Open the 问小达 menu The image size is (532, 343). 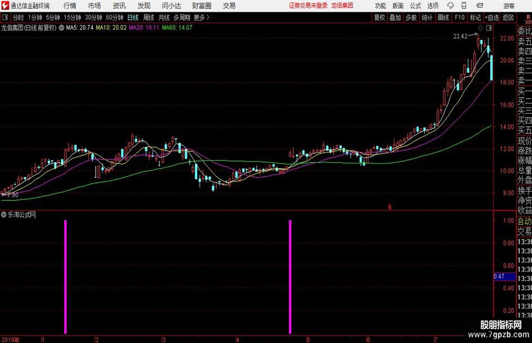171,6
